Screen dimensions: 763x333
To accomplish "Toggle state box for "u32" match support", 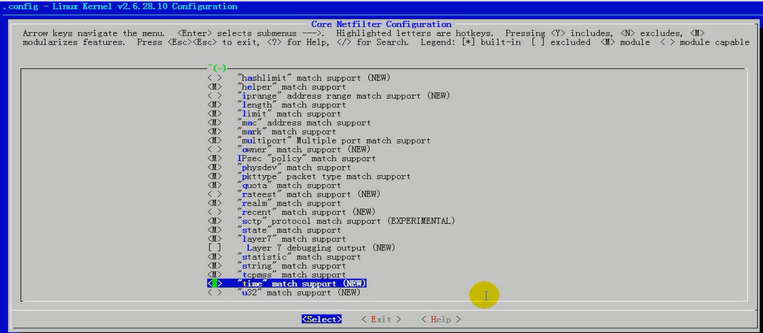I will [x=215, y=293].
